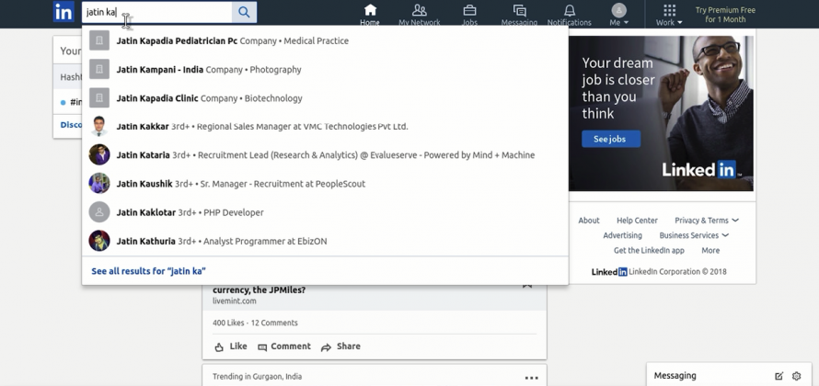Select Jatin Kaklotar suggestion
Viewport: 819px width, 386px height.
[x=325, y=212]
